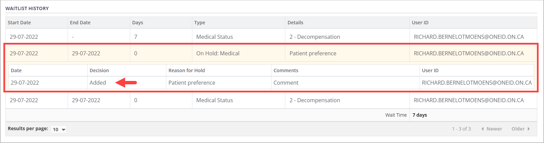Click the 1 - 3 of 3 page count

click(461, 129)
